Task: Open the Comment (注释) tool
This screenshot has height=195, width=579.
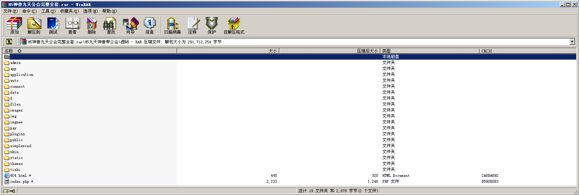Action: pos(192,26)
